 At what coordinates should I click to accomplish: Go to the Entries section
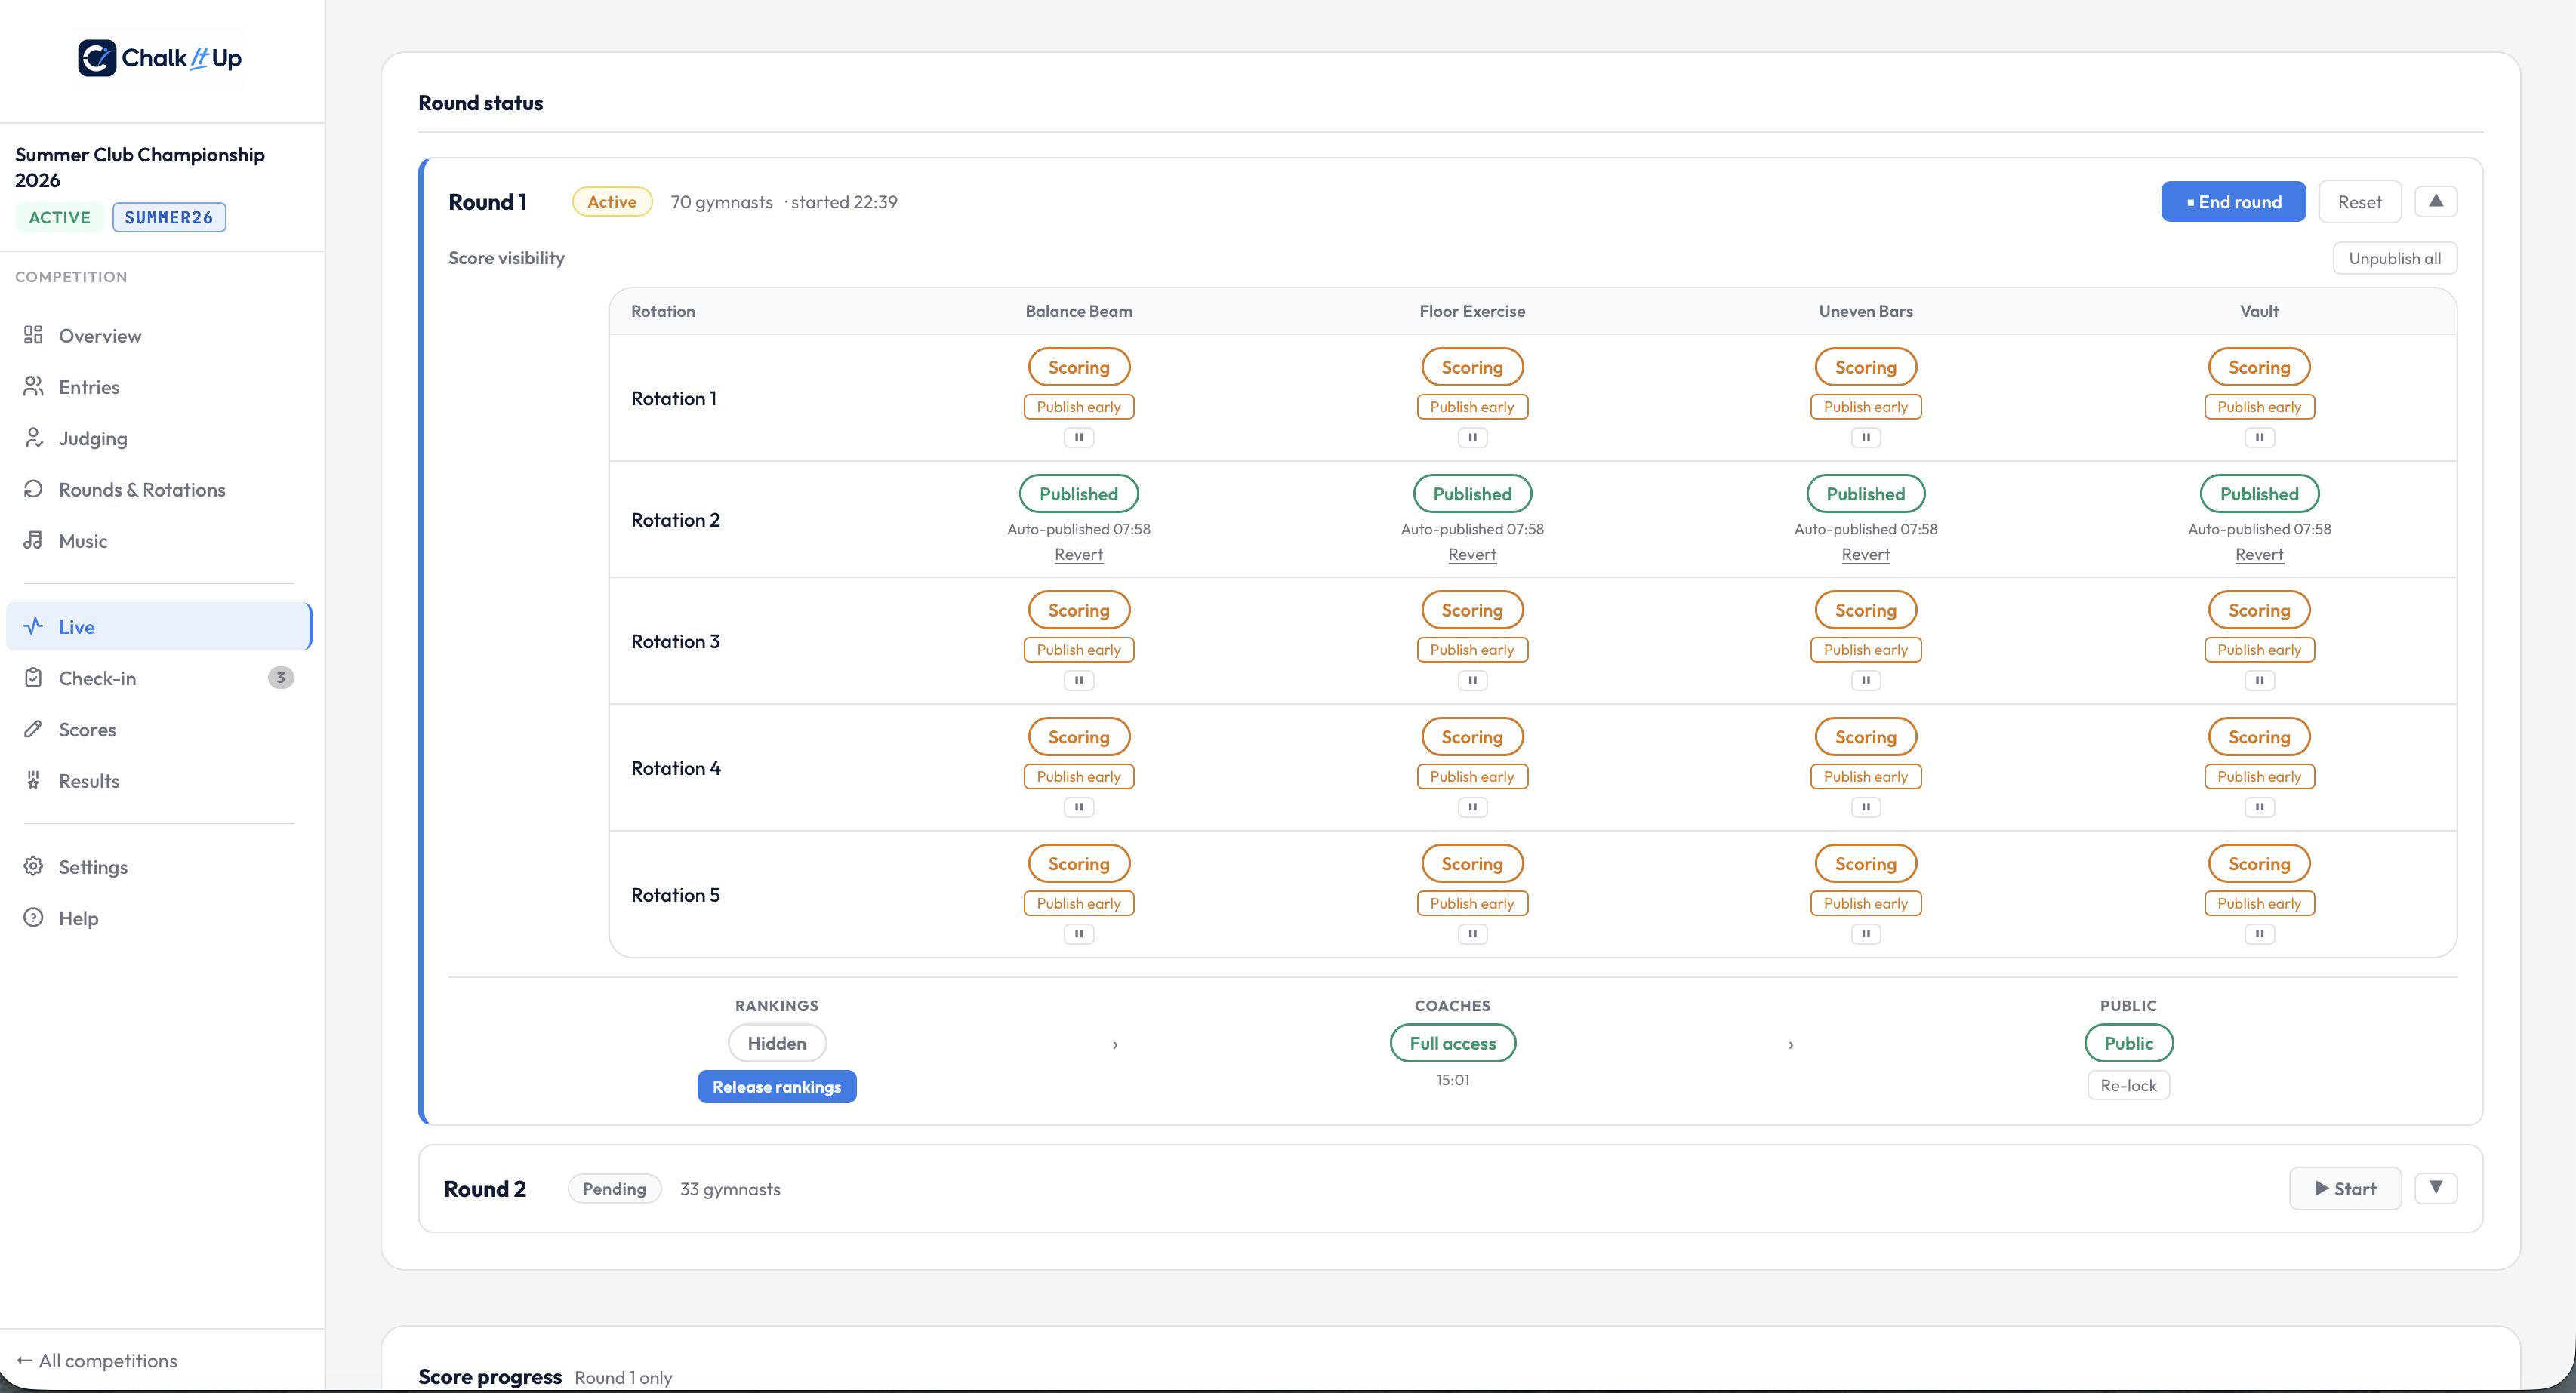coord(159,386)
